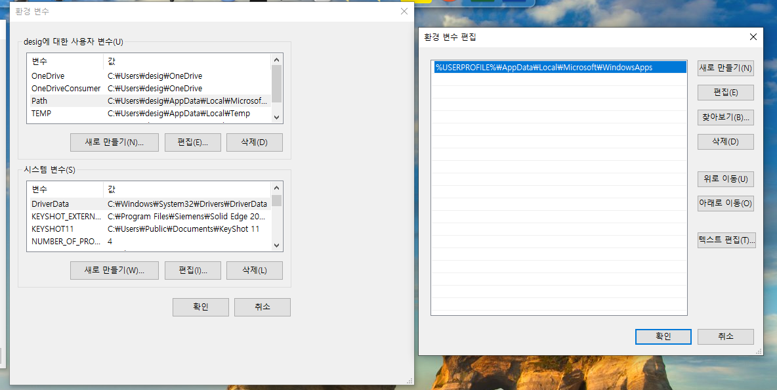Select the %USERPROFILE%\AppData\Local\Microsoft\WindowsApps entry
777x390 pixels.
click(560, 68)
